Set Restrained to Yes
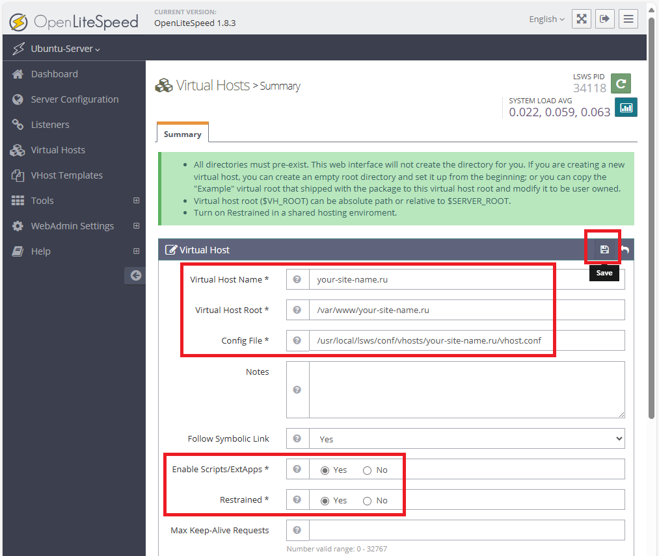 point(325,501)
